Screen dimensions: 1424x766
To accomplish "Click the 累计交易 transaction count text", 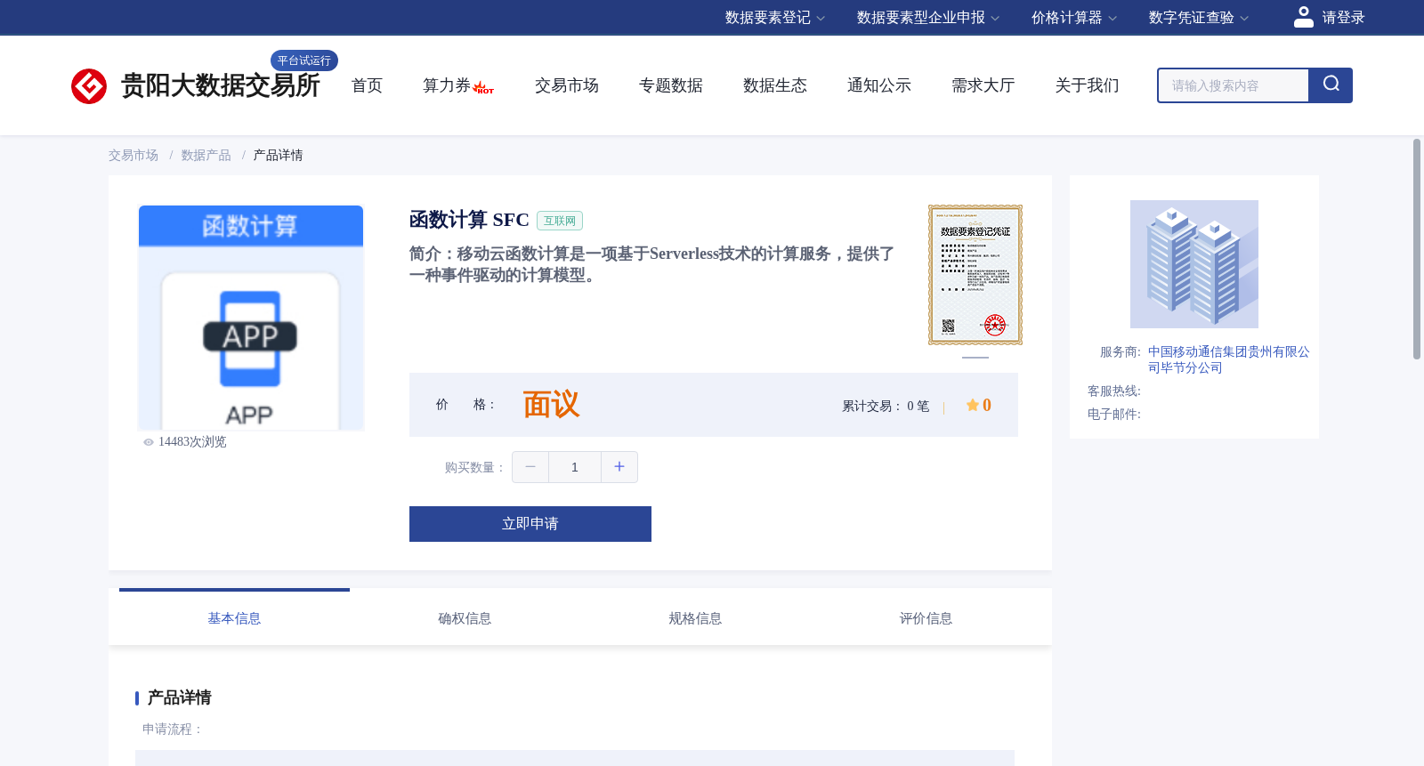I will click(x=886, y=407).
